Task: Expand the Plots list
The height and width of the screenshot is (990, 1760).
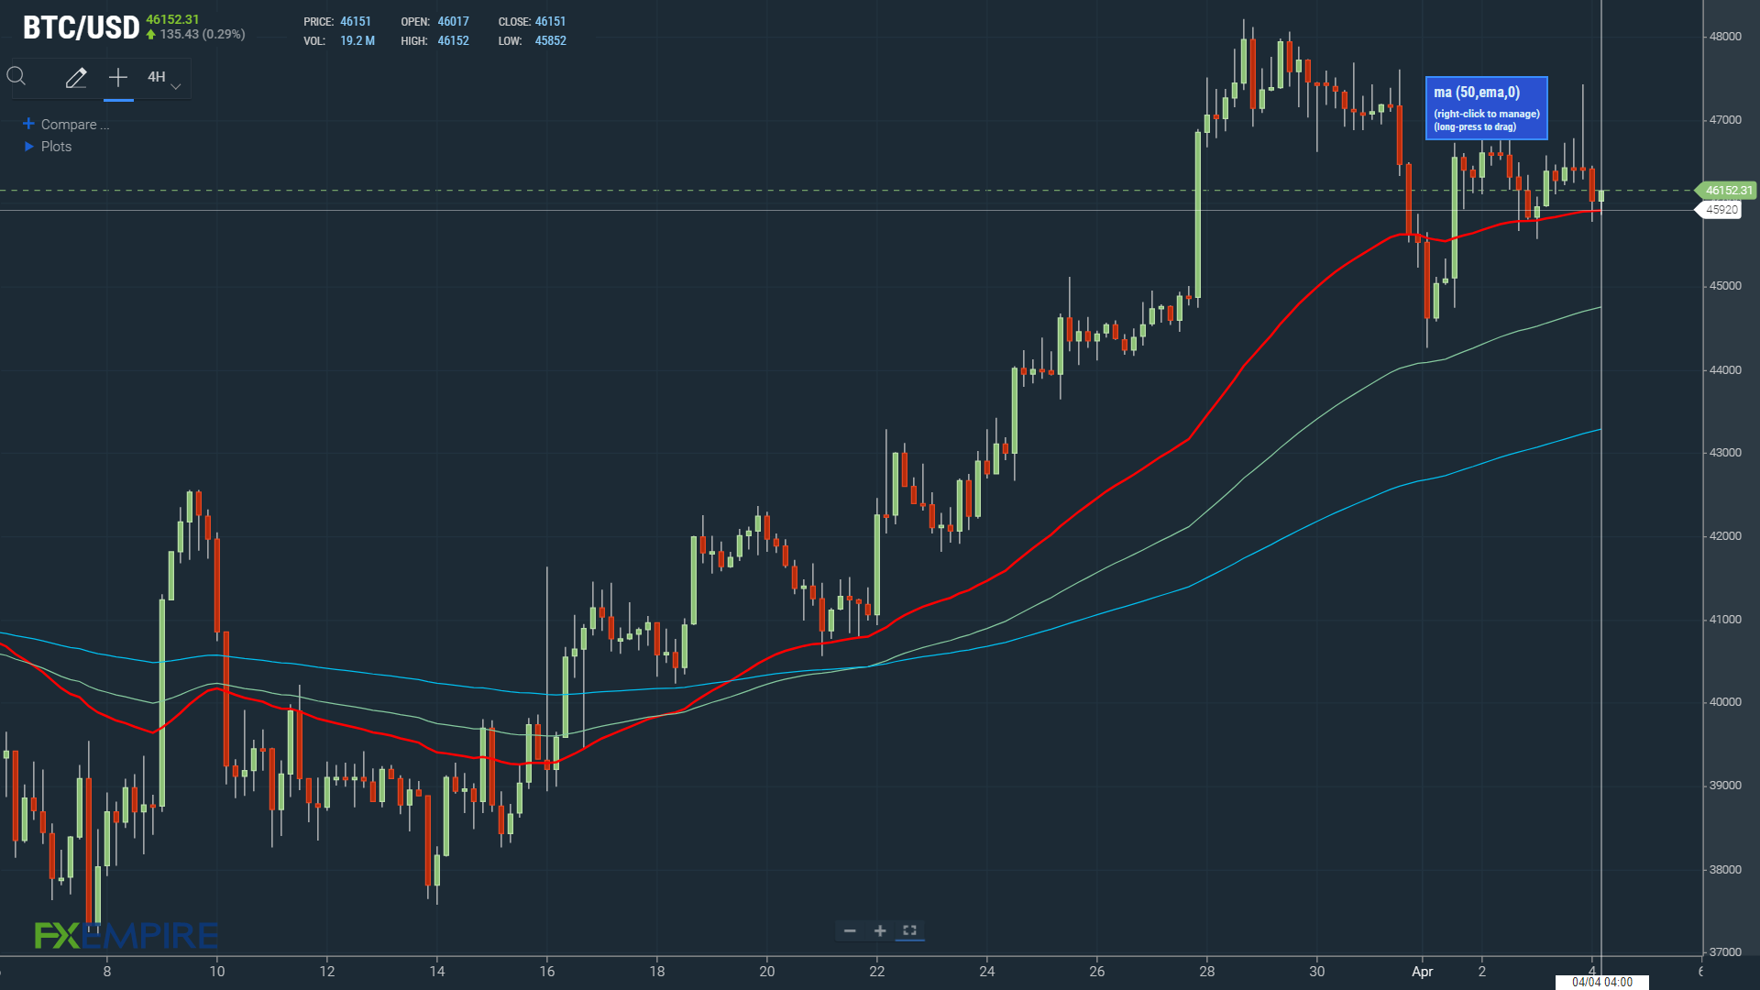Action: point(48,147)
